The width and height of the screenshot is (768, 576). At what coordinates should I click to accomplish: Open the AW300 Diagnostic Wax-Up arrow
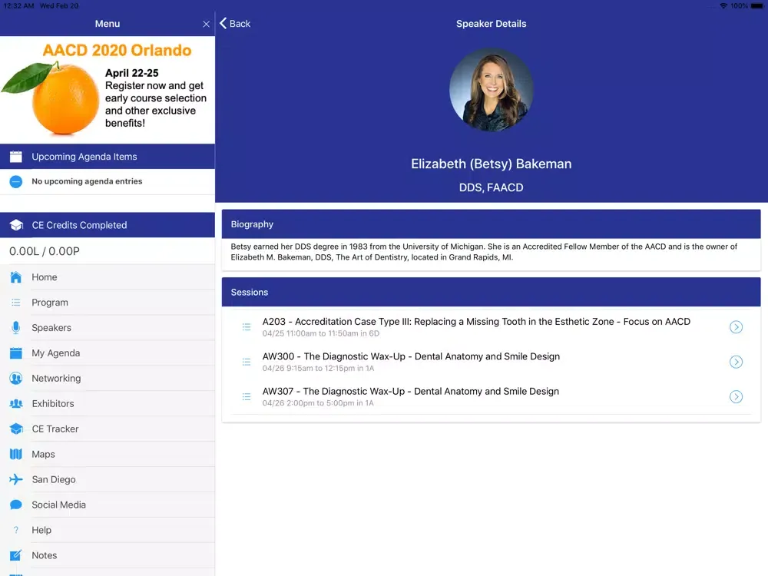736,362
